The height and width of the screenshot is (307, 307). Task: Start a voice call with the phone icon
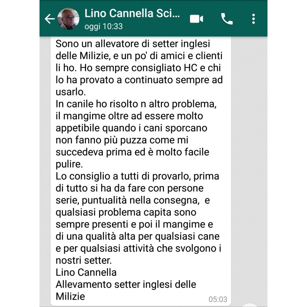point(227,19)
